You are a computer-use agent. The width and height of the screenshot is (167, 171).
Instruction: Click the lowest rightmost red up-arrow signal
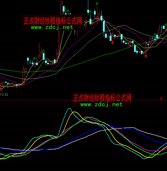[146, 56]
